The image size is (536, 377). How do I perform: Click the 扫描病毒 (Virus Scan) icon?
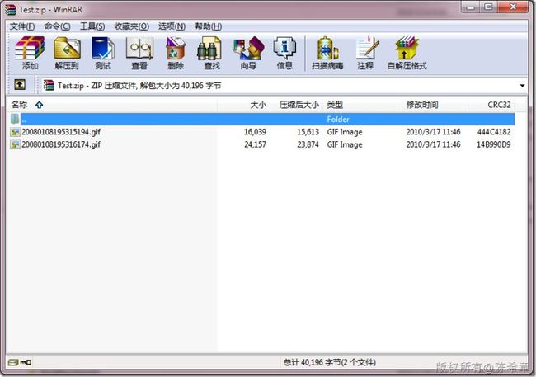pos(327,53)
